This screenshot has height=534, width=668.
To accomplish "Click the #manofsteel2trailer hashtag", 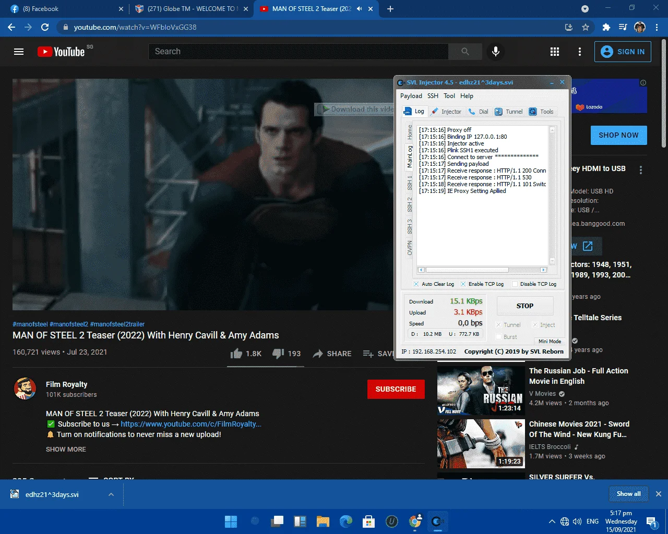I will [x=117, y=324].
